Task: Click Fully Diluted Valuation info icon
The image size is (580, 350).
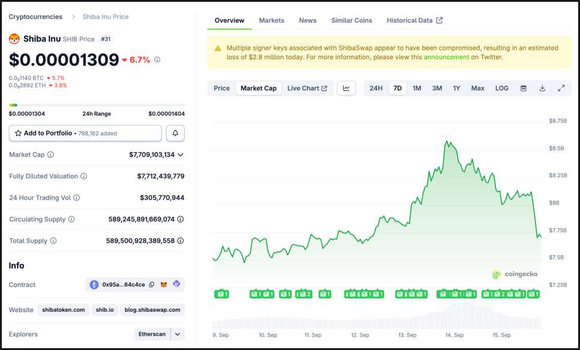Action: pyautogui.click(x=84, y=176)
